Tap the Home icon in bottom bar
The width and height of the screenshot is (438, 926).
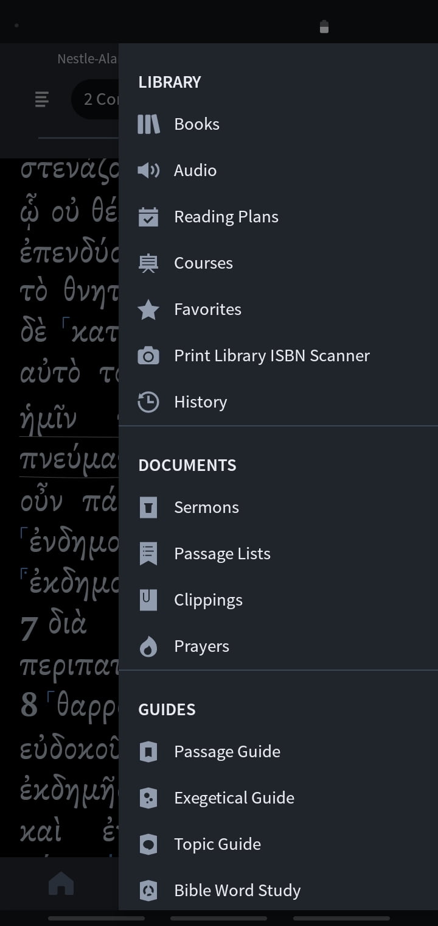coord(61,884)
